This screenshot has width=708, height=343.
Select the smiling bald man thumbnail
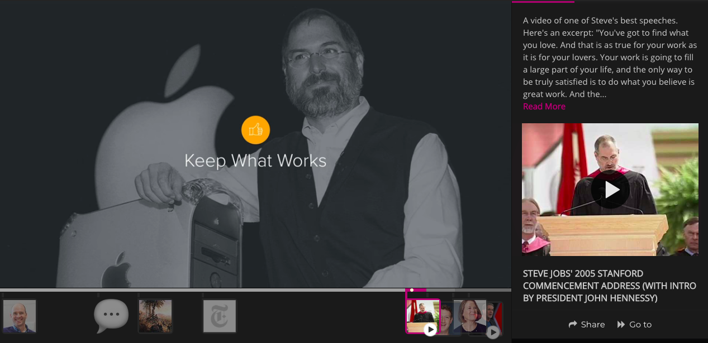point(20,316)
